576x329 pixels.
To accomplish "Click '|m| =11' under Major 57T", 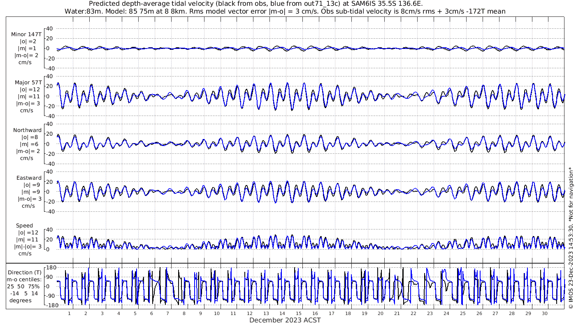I will (28, 97).
